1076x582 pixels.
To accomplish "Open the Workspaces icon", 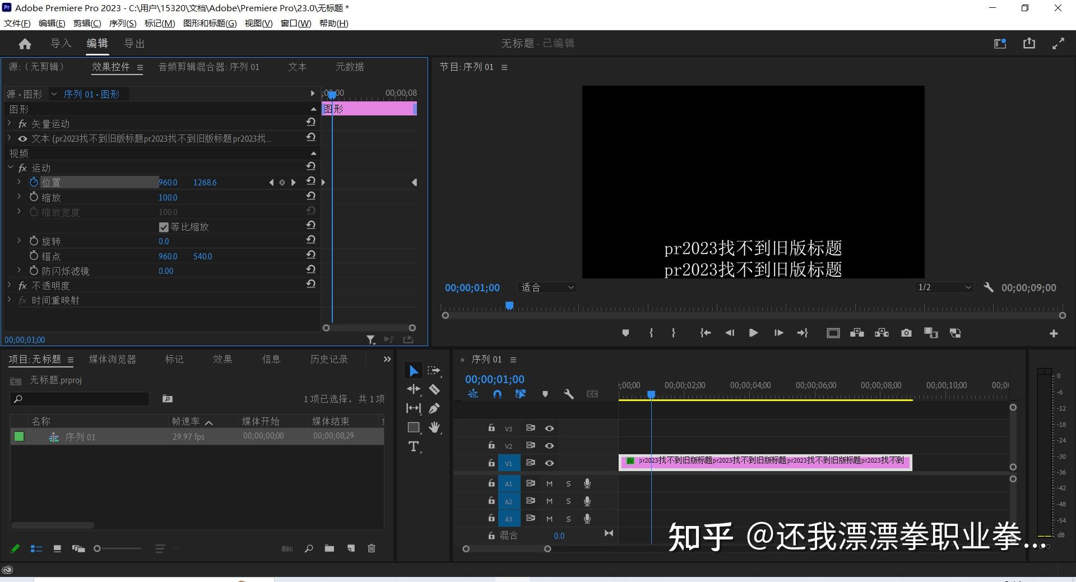I will (x=1000, y=43).
